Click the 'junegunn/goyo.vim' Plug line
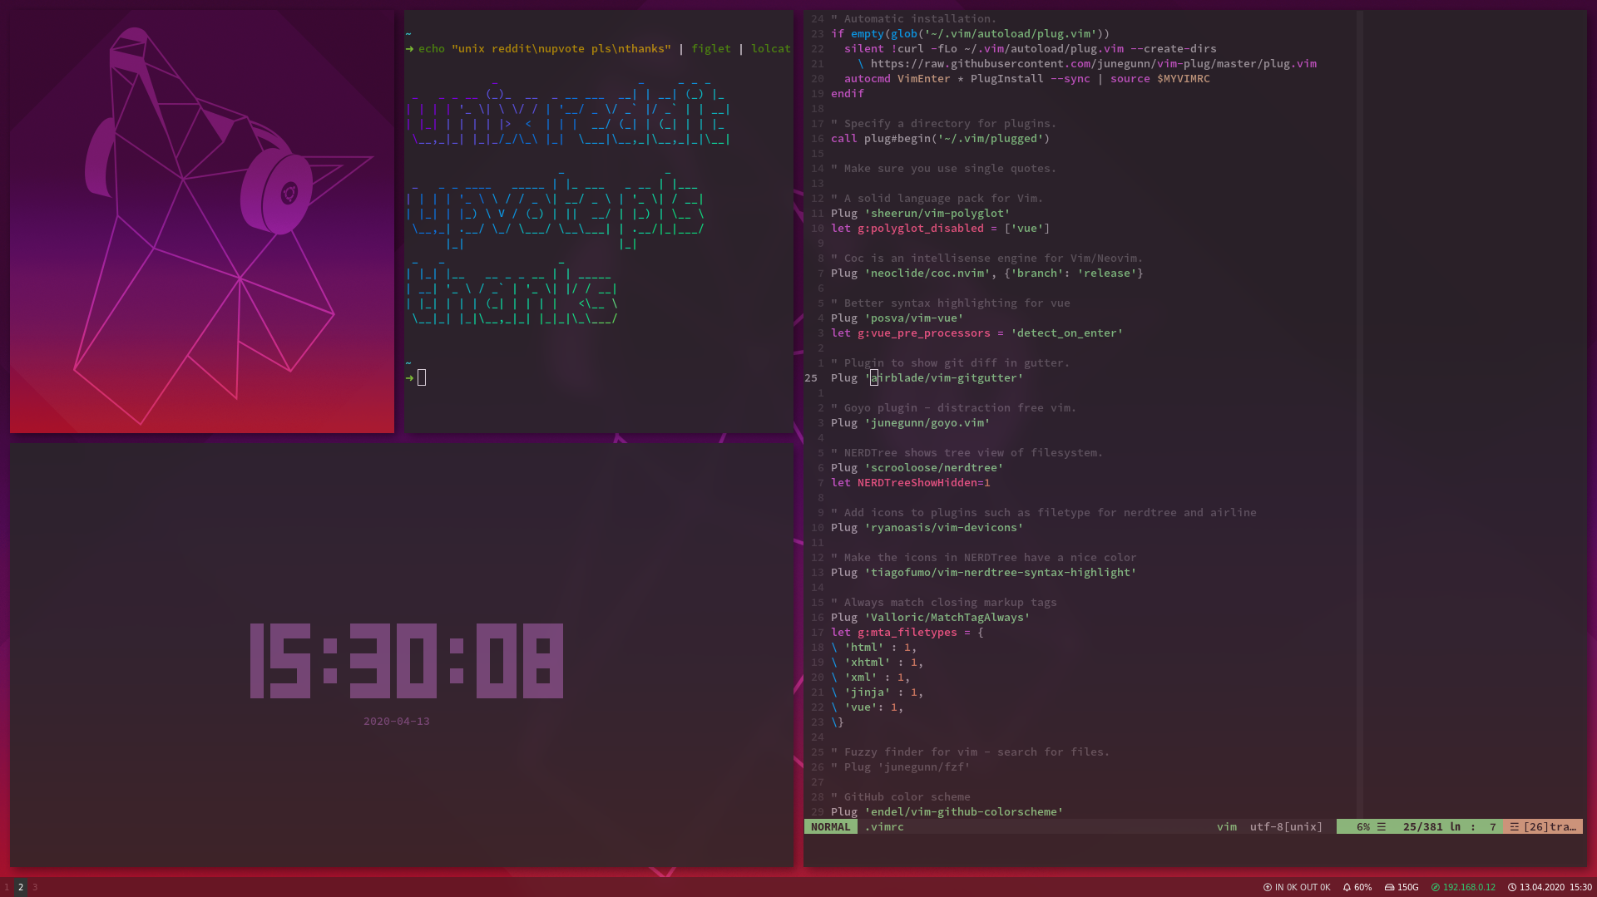The height and width of the screenshot is (897, 1597). pyautogui.click(x=911, y=422)
